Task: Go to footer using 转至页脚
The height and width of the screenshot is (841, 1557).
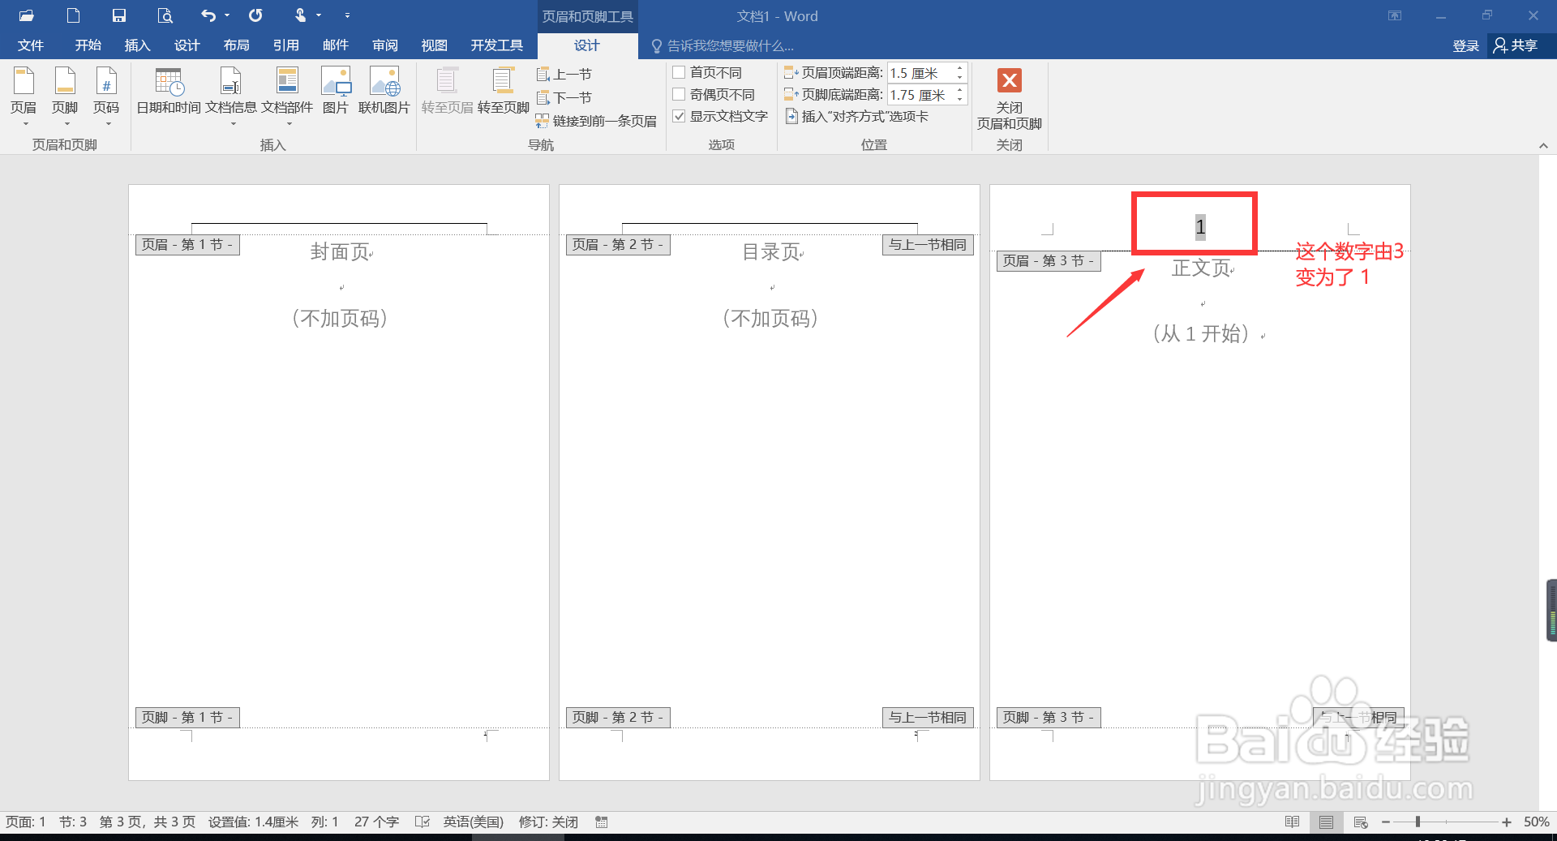Action: click(x=503, y=92)
